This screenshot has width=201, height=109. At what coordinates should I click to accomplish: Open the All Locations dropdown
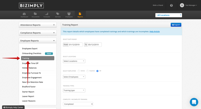click(x=169, y=15)
